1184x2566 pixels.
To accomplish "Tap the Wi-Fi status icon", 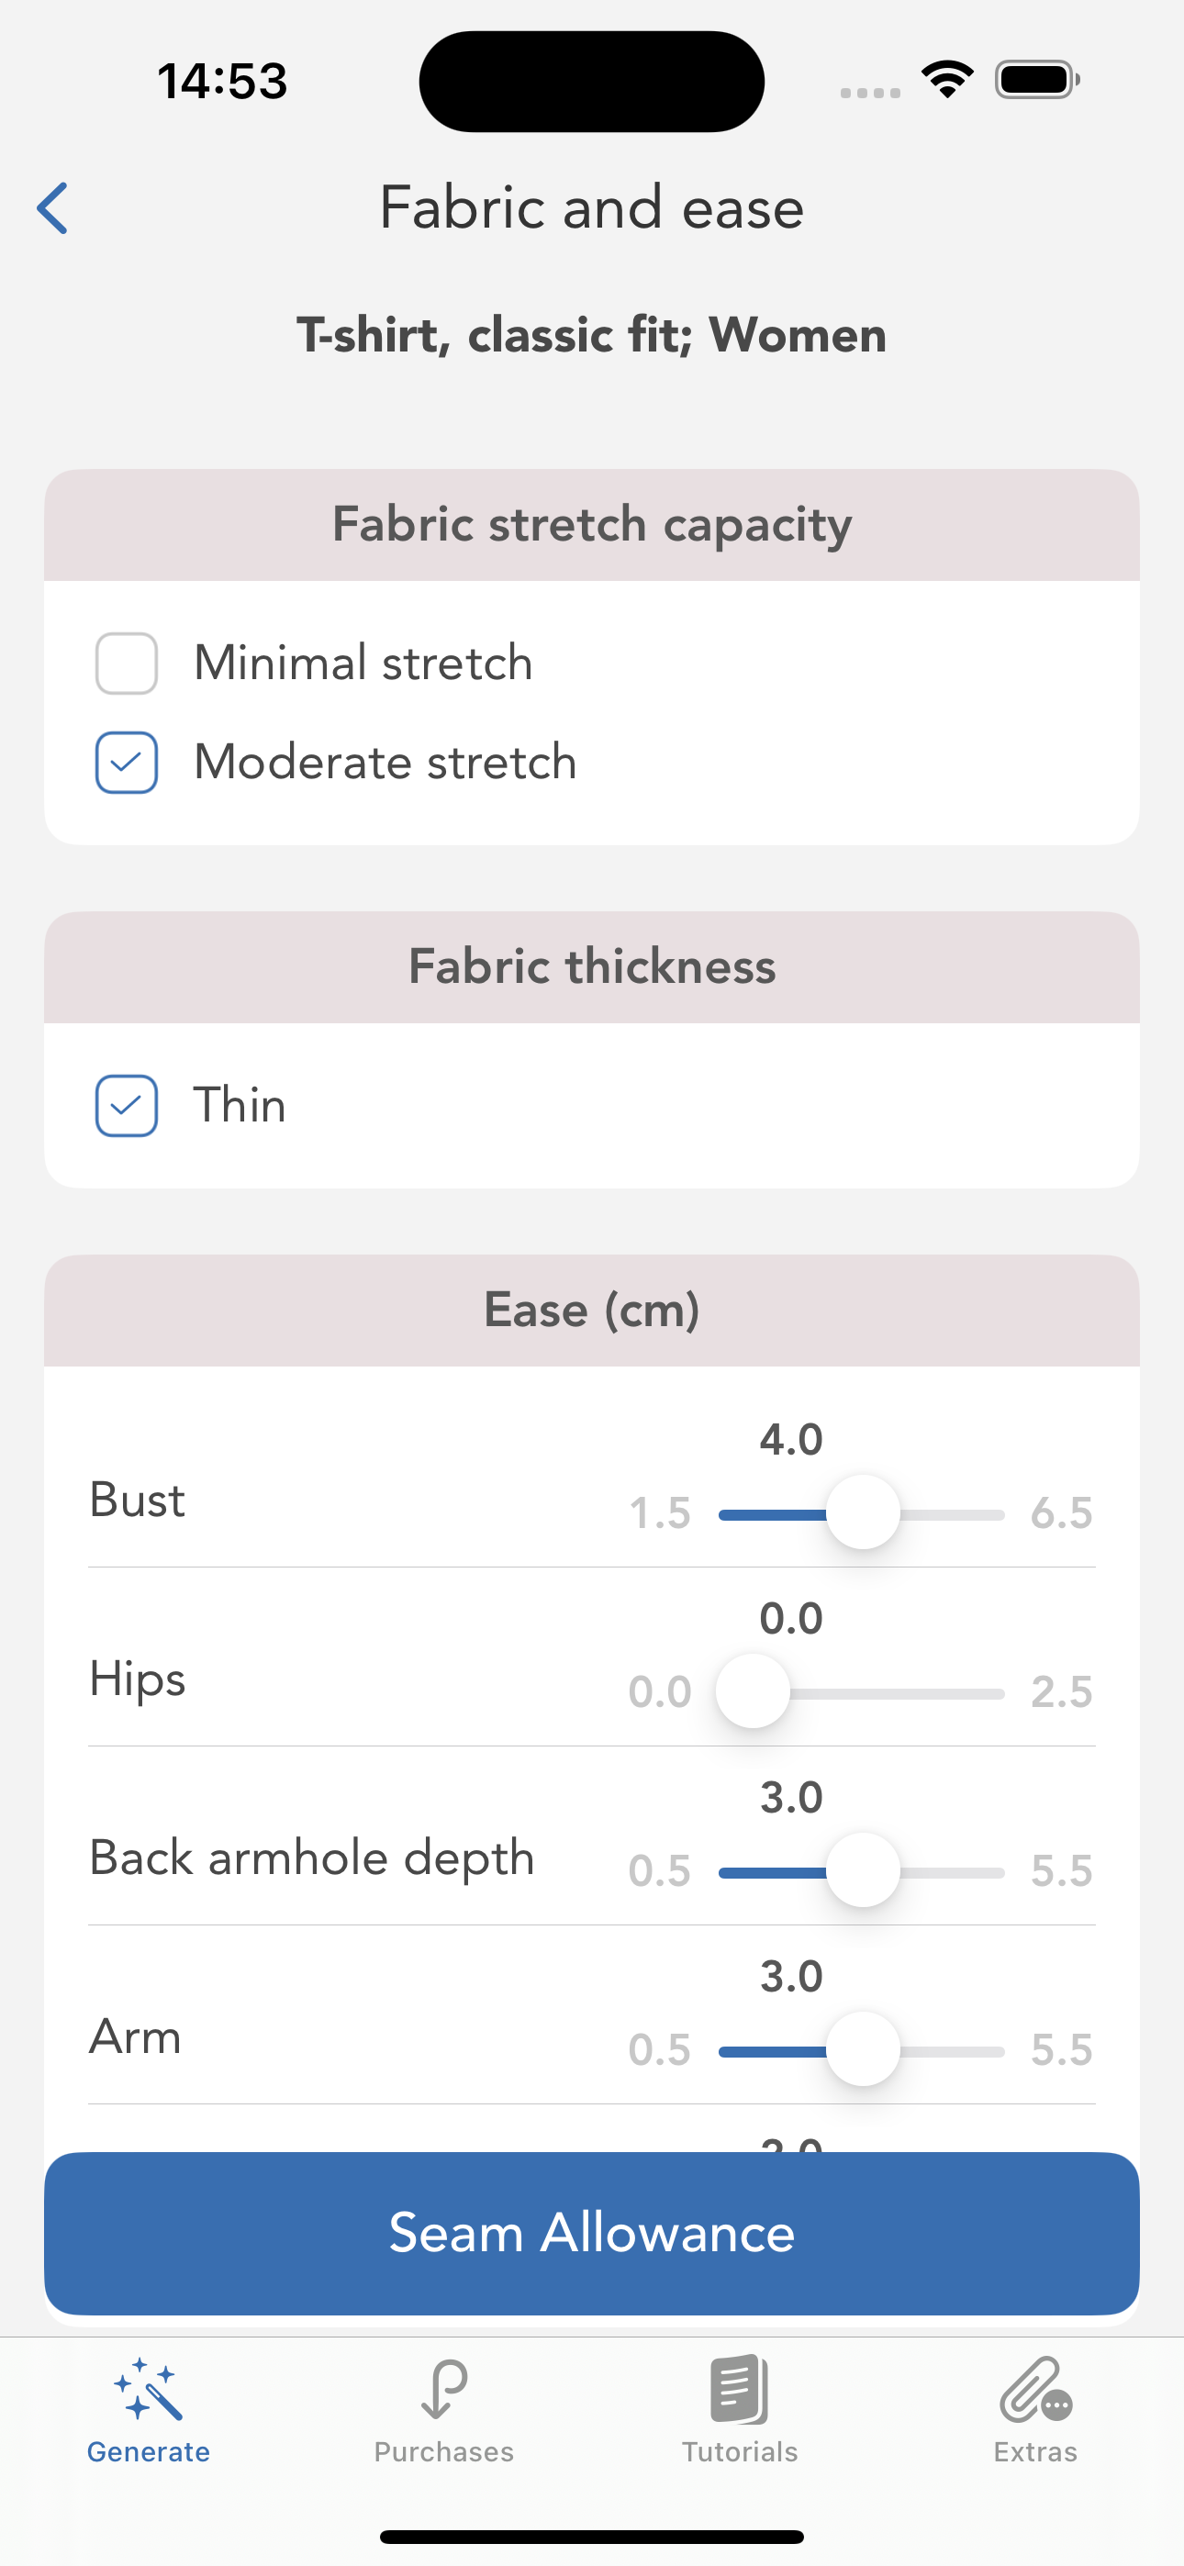I will coord(947,80).
